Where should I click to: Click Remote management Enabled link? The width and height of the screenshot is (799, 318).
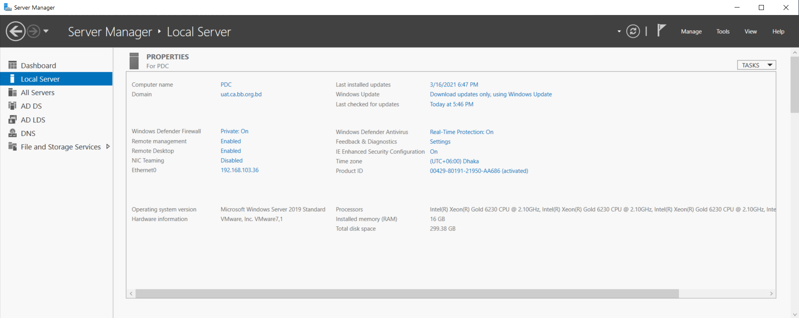(230, 141)
